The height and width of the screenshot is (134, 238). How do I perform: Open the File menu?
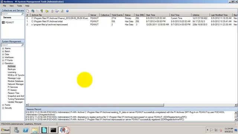pos(4,6)
